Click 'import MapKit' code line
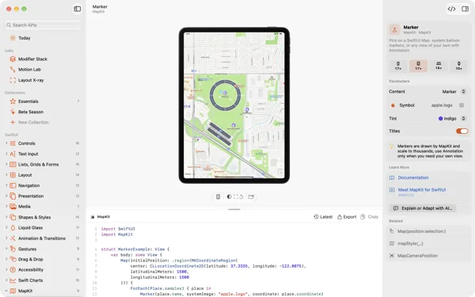 point(116,234)
